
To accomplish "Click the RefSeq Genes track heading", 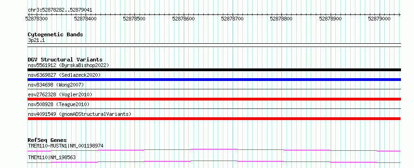I will [47, 140].
